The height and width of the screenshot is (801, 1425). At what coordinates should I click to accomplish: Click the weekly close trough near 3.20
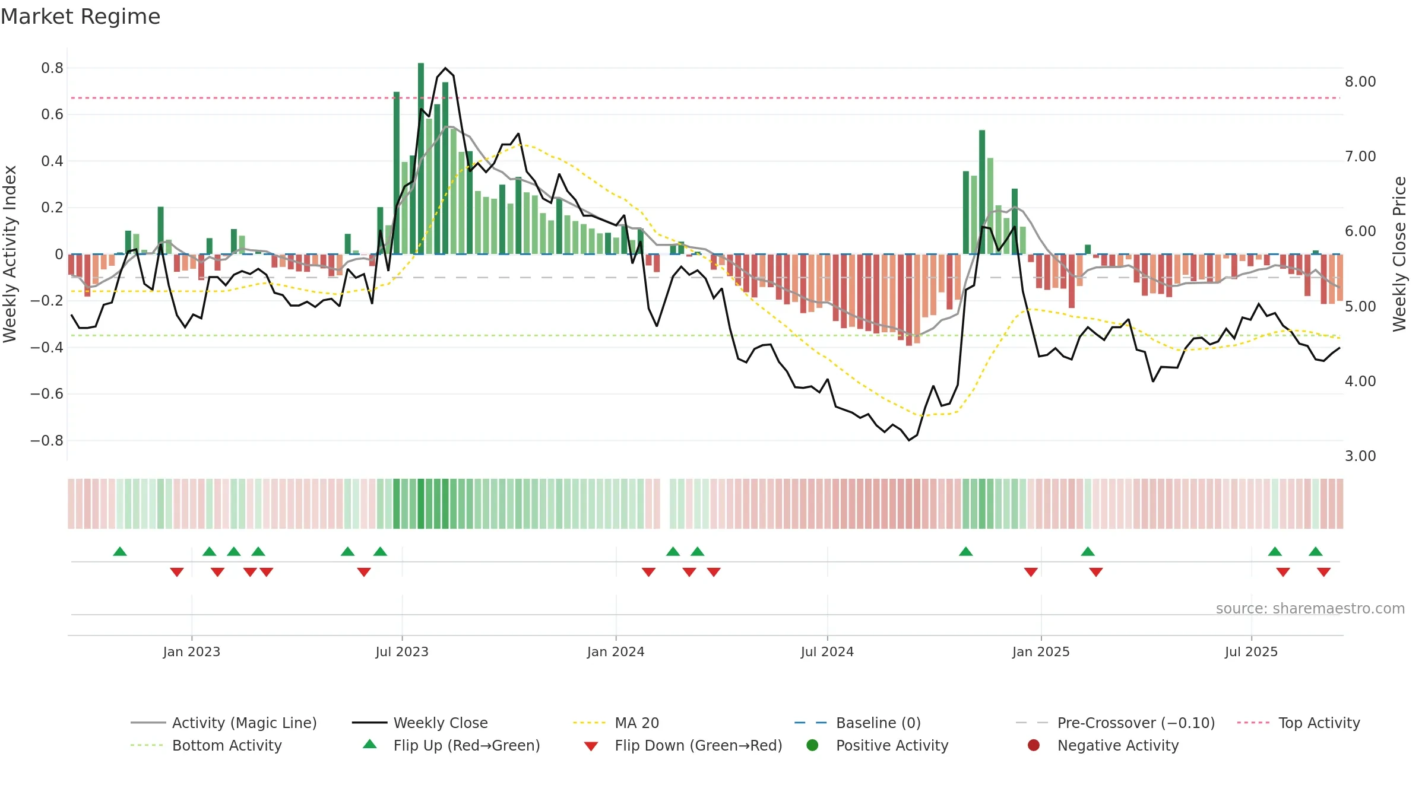[x=909, y=440]
